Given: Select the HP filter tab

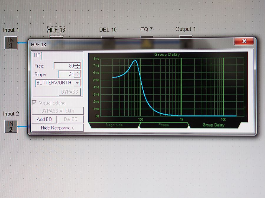Looking at the screenshot, I should [37, 55].
